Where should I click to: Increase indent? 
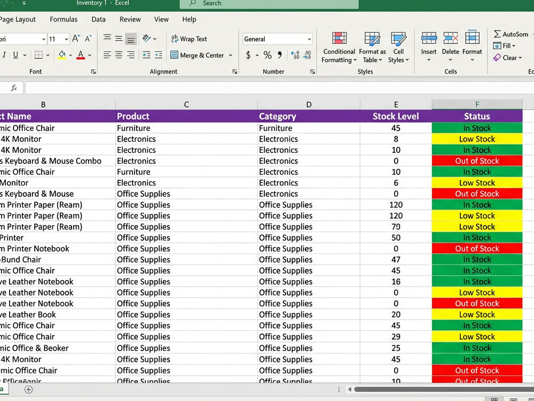pos(159,55)
